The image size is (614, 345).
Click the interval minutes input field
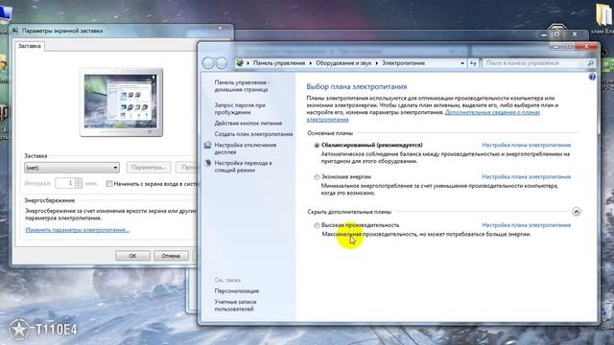[65, 183]
